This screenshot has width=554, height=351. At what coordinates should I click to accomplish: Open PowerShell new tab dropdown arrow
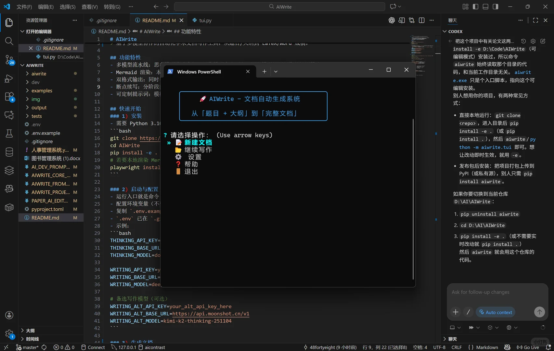point(276,71)
